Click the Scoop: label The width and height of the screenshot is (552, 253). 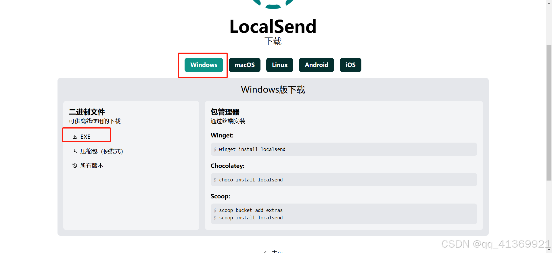220,196
